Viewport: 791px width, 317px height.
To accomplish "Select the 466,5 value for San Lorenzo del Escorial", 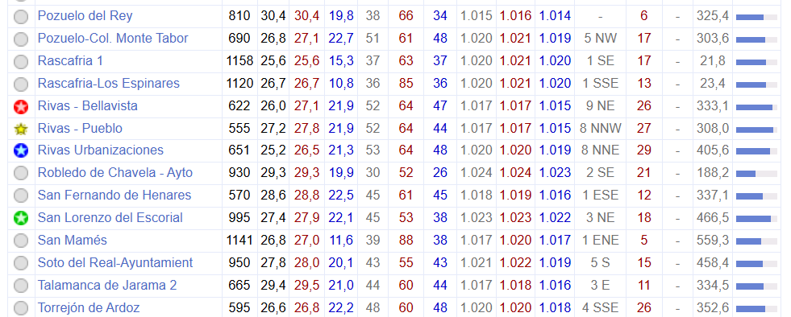I will pyautogui.click(x=712, y=217).
